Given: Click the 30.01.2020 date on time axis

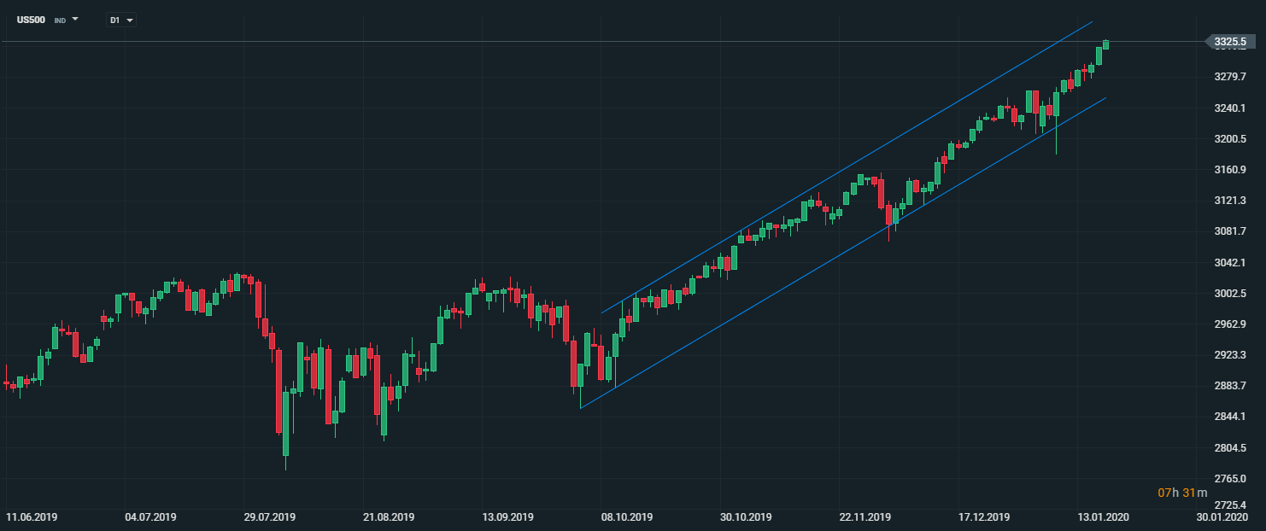Looking at the screenshot, I should click(1222, 517).
